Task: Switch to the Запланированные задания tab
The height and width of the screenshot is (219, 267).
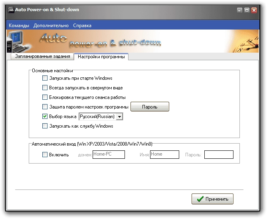Action: click(42, 56)
